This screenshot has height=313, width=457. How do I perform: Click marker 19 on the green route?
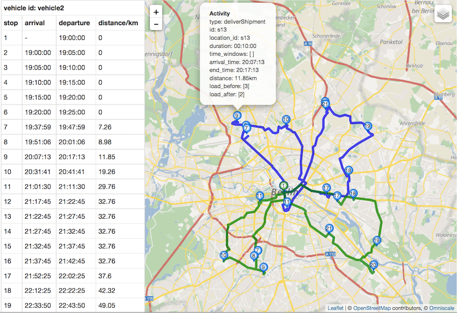pos(376,240)
